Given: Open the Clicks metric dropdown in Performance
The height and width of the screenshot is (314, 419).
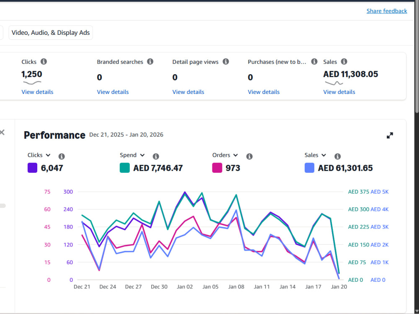Looking at the screenshot, I should coord(39,155).
